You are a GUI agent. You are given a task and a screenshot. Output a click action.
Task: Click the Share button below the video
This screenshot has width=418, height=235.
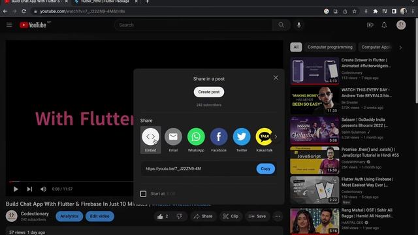[203, 216]
